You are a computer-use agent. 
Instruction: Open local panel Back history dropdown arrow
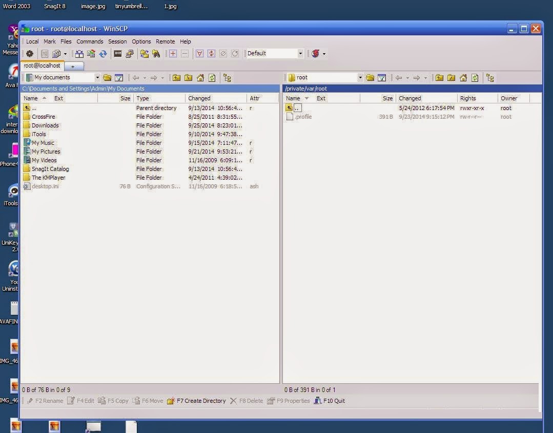(145, 78)
